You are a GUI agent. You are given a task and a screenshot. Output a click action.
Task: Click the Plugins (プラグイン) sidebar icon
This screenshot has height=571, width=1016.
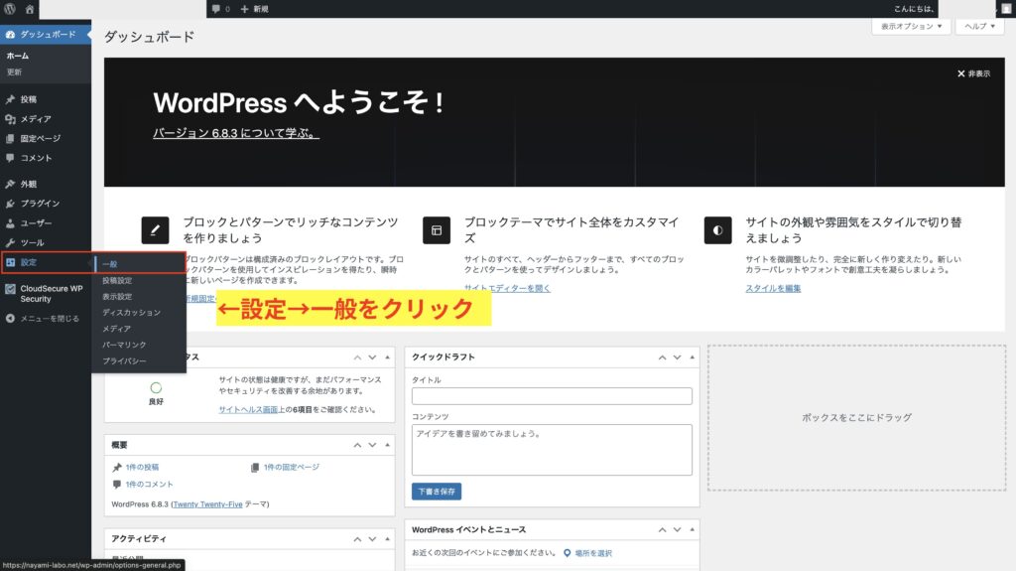(10, 204)
